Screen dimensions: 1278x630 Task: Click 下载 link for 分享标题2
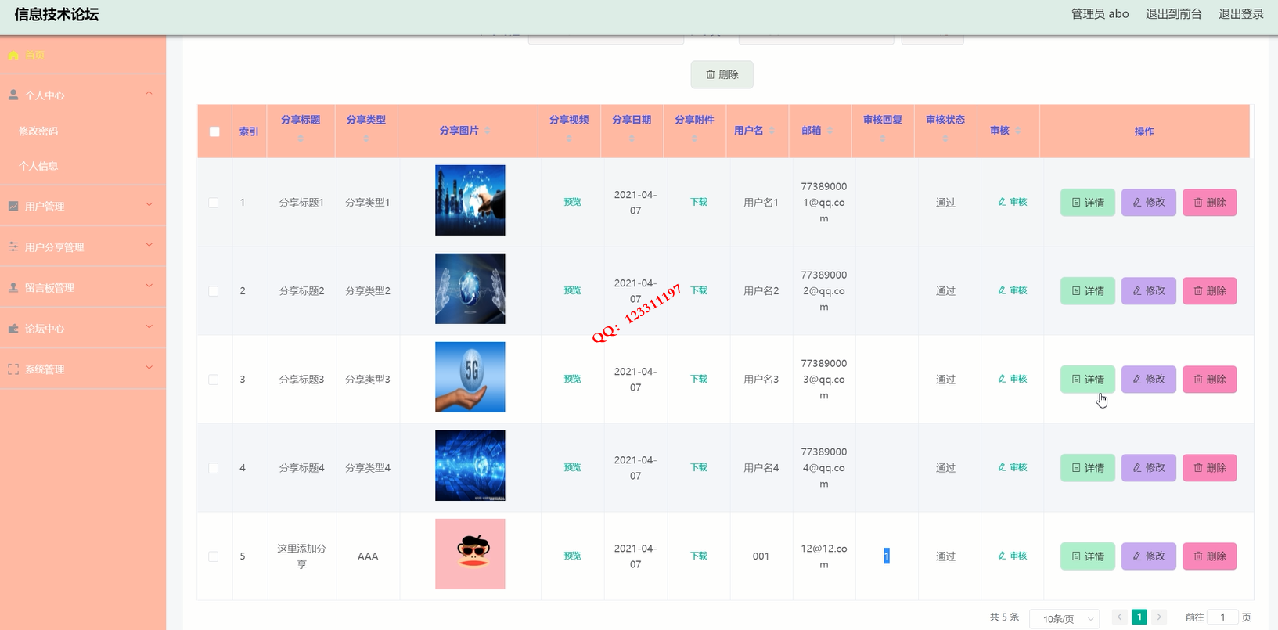(699, 290)
